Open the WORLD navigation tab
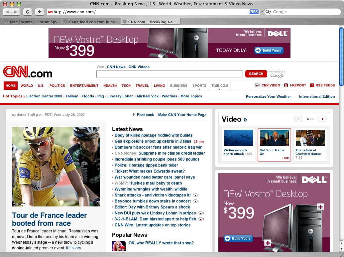The width and height of the screenshot is (344, 257). click(27, 85)
